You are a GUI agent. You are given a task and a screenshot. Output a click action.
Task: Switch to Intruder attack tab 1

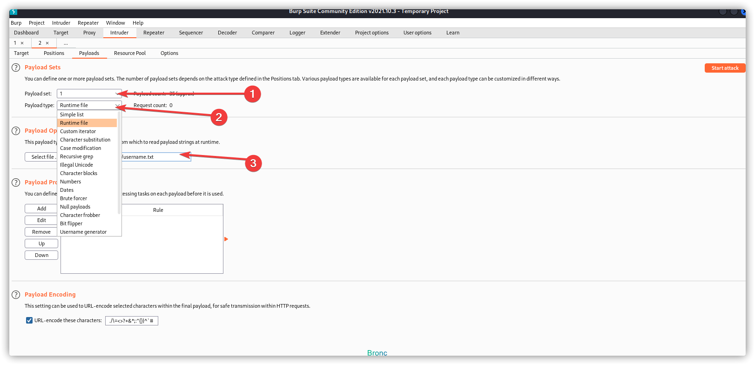tap(15, 43)
